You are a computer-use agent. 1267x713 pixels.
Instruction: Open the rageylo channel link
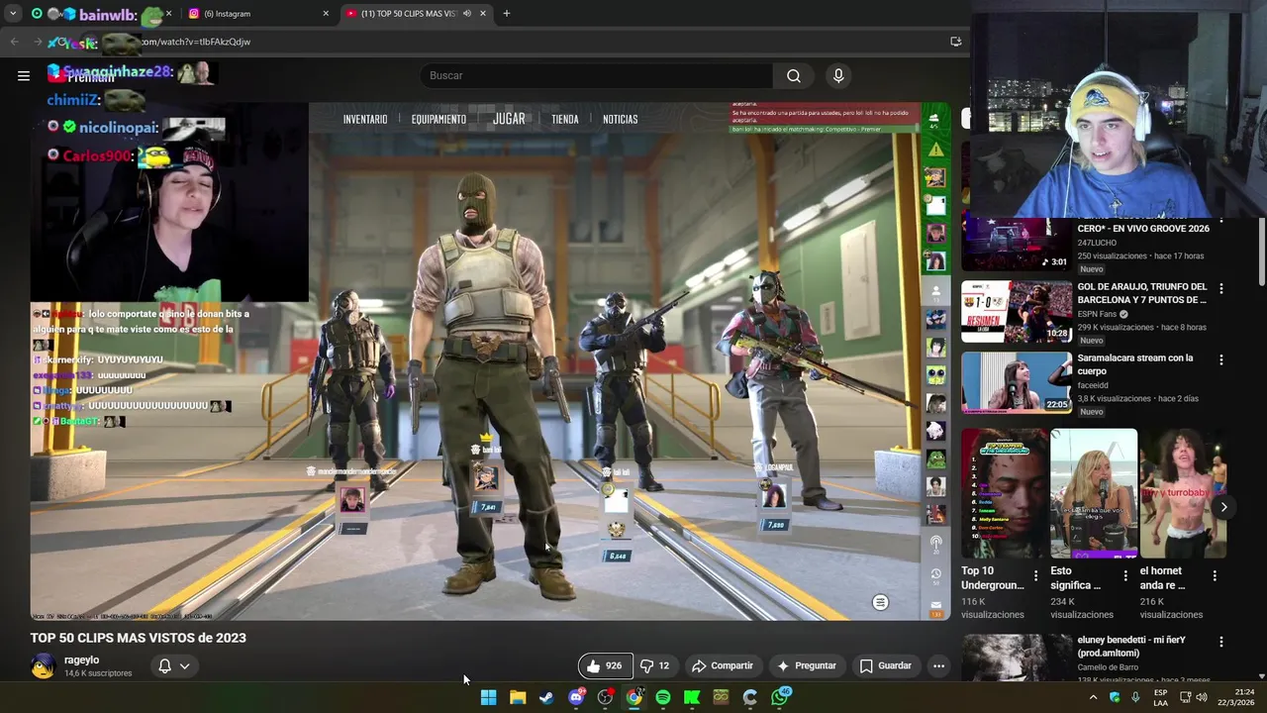[x=81, y=661]
